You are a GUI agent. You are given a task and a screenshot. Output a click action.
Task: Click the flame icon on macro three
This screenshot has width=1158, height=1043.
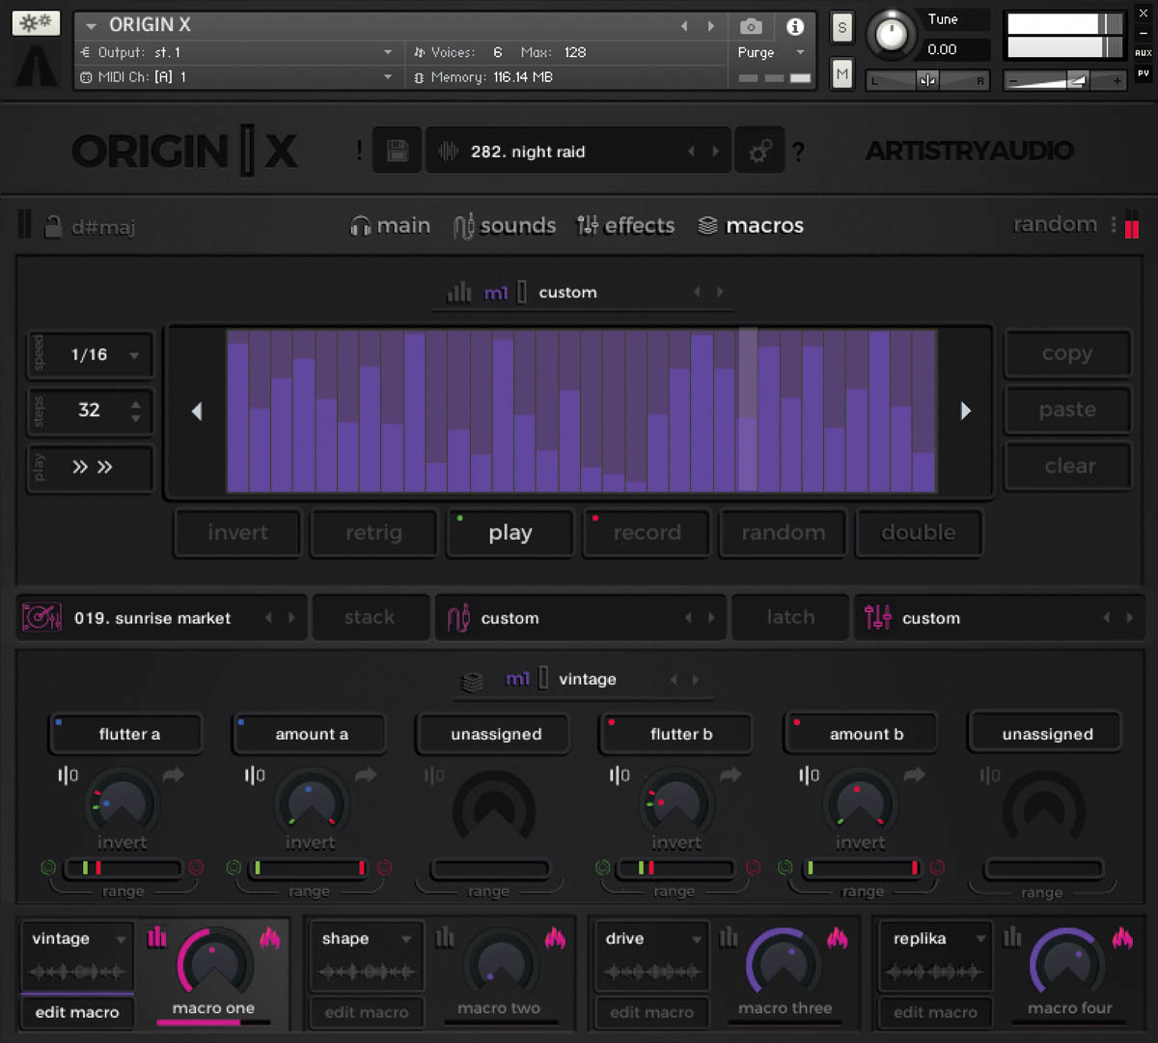(838, 937)
